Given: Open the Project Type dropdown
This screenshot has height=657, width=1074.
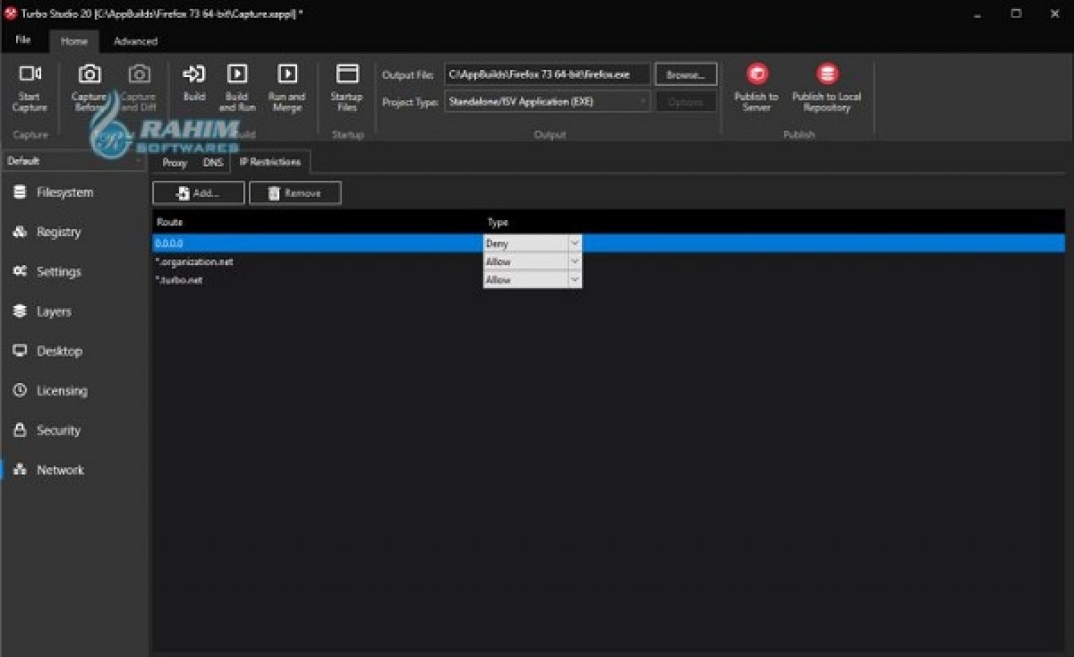Looking at the screenshot, I should click(x=642, y=101).
